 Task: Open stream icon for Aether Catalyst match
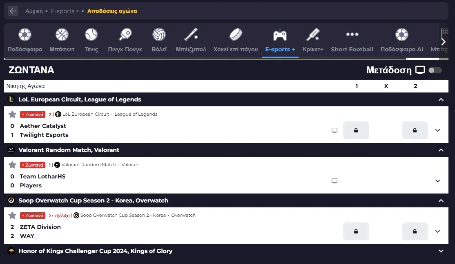(334, 130)
